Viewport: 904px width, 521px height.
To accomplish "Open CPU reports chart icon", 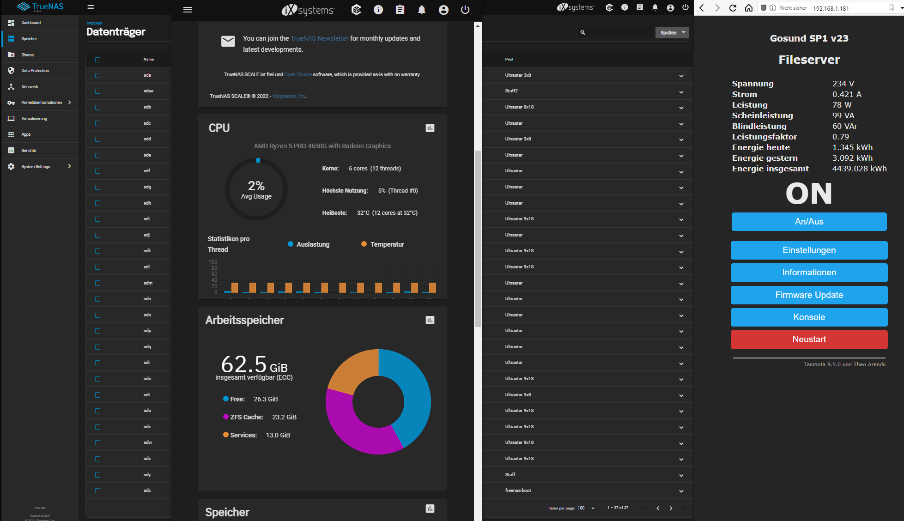I will 430,128.
